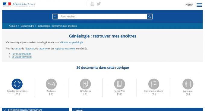Go to Comprendre breadcrumb
Screen dimensions: 205x111
(x=27, y=26)
